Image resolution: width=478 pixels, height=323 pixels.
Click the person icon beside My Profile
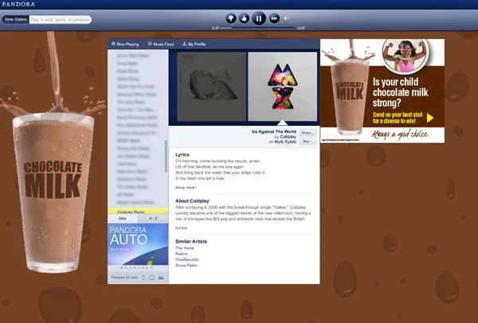pyautogui.click(x=184, y=44)
